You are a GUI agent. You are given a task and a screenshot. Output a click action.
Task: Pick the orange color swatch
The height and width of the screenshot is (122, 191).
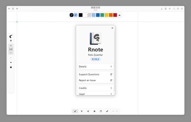111,15
